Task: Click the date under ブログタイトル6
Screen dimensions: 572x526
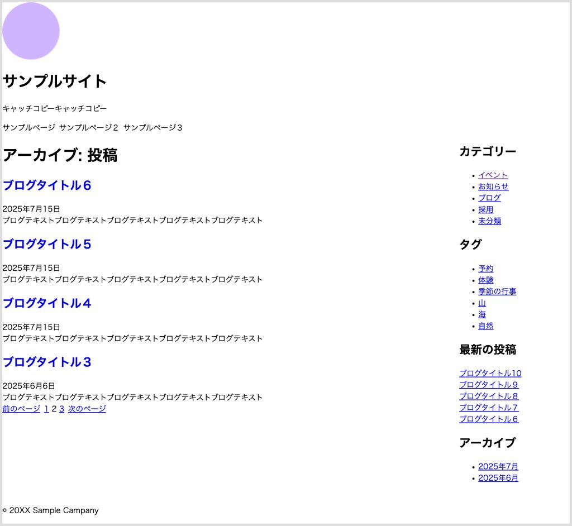Action: click(x=31, y=209)
